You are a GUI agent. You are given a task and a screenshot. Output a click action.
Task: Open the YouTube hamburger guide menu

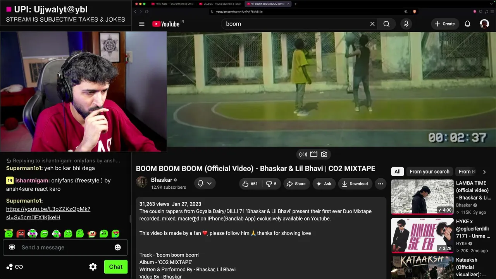pos(142,24)
